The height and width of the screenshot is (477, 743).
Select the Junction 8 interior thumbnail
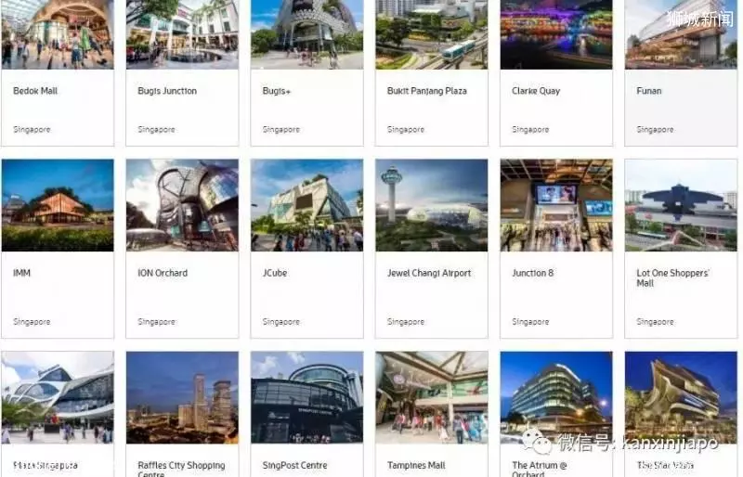click(x=556, y=205)
